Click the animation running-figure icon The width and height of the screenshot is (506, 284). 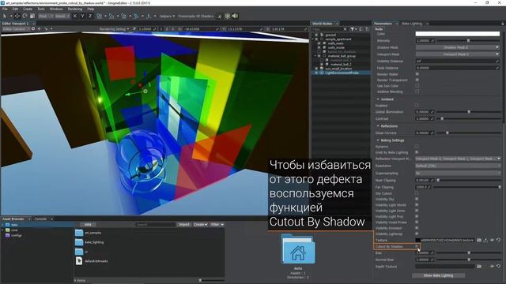[x=220, y=16]
